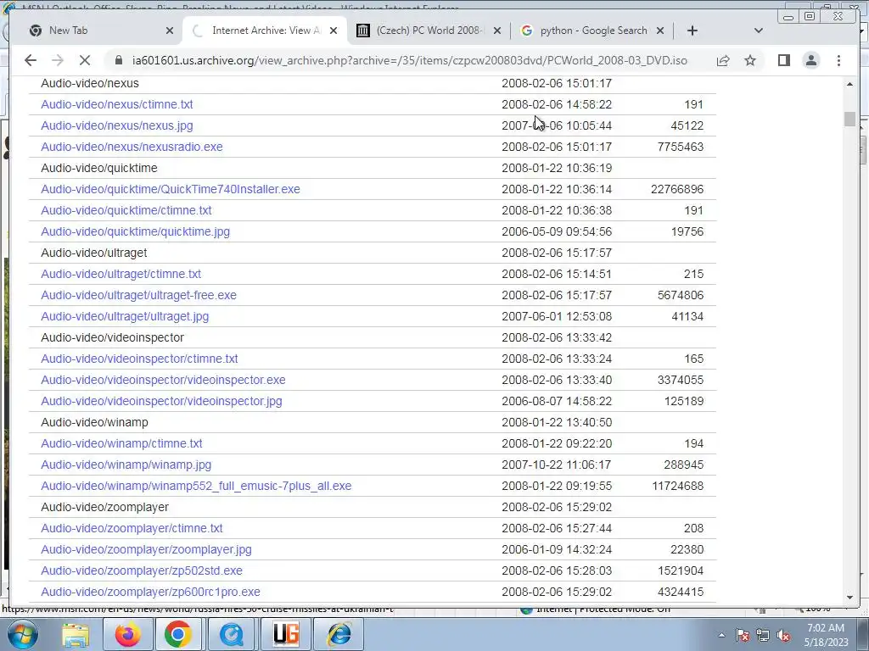The height and width of the screenshot is (651, 869).
Task: Expand the tab search dropdown arrow
Action: pyautogui.click(x=758, y=31)
